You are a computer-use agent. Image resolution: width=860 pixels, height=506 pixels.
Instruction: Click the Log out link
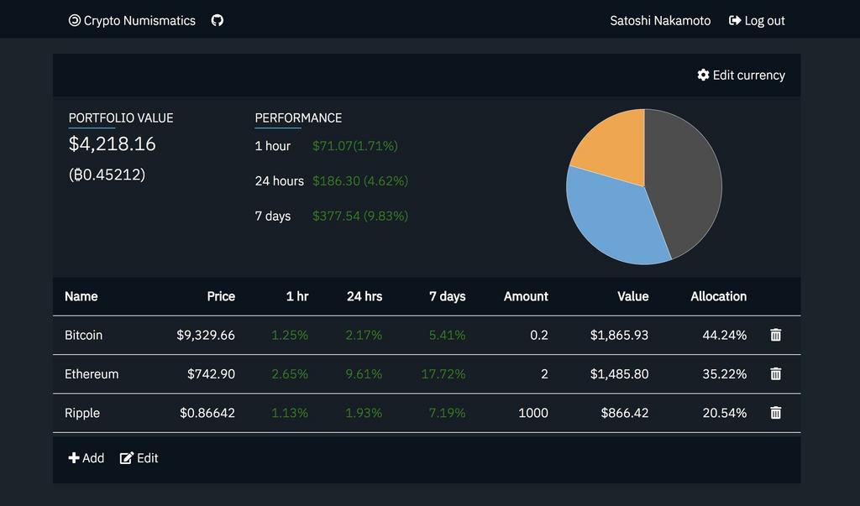click(x=757, y=20)
